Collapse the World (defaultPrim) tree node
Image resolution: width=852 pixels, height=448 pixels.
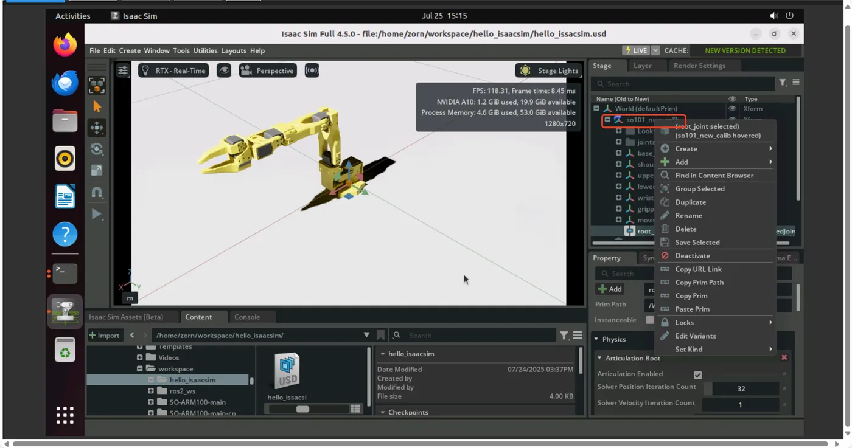point(596,109)
